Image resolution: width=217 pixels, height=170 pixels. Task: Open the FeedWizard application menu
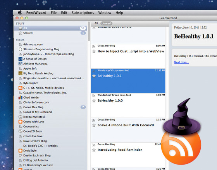(36, 13)
